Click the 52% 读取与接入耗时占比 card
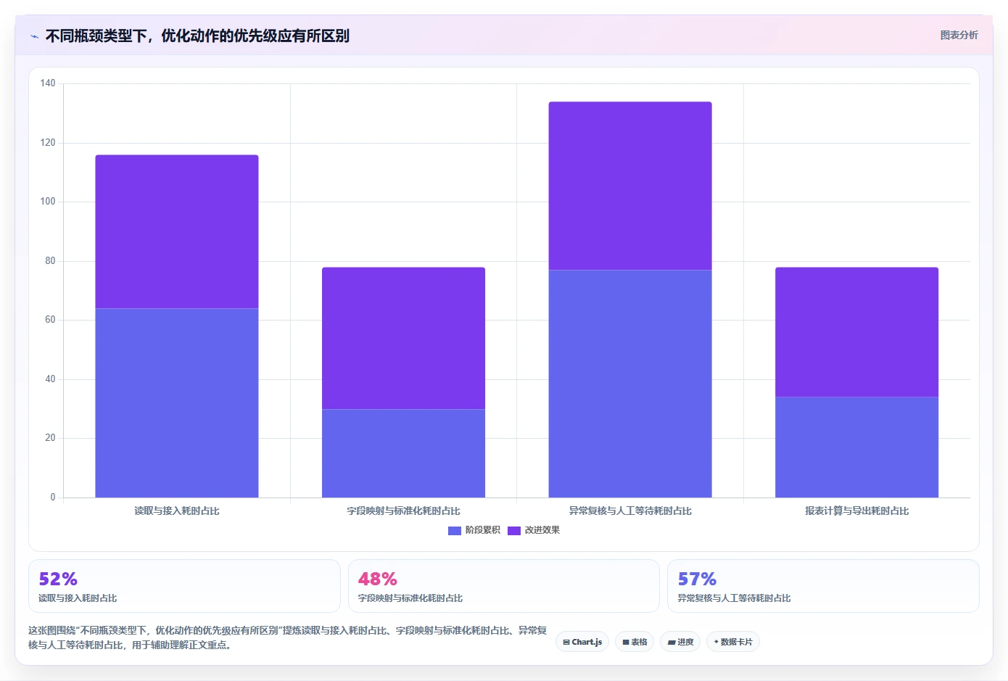1008x681 pixels. coord(184,586)
